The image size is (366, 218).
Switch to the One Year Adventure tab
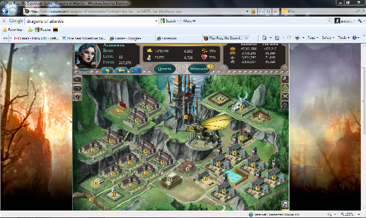(84, 38)
